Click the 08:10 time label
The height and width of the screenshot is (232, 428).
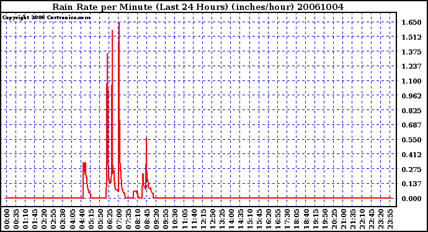[138, 219]
